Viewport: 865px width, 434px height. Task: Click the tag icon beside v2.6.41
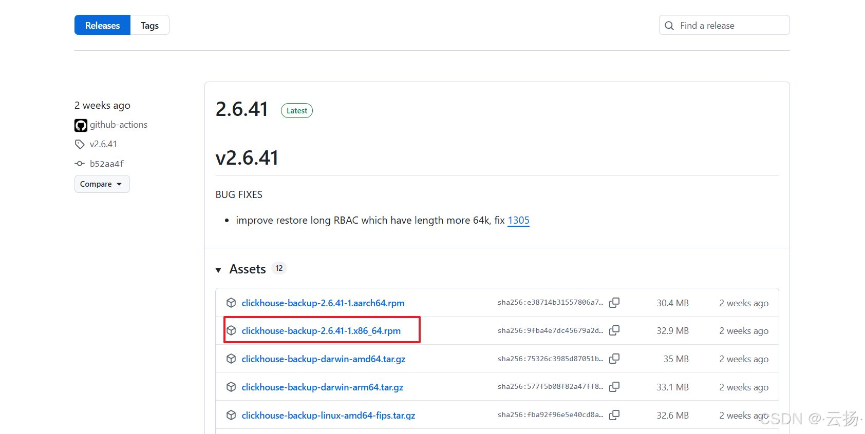click(x=80, y=144)
